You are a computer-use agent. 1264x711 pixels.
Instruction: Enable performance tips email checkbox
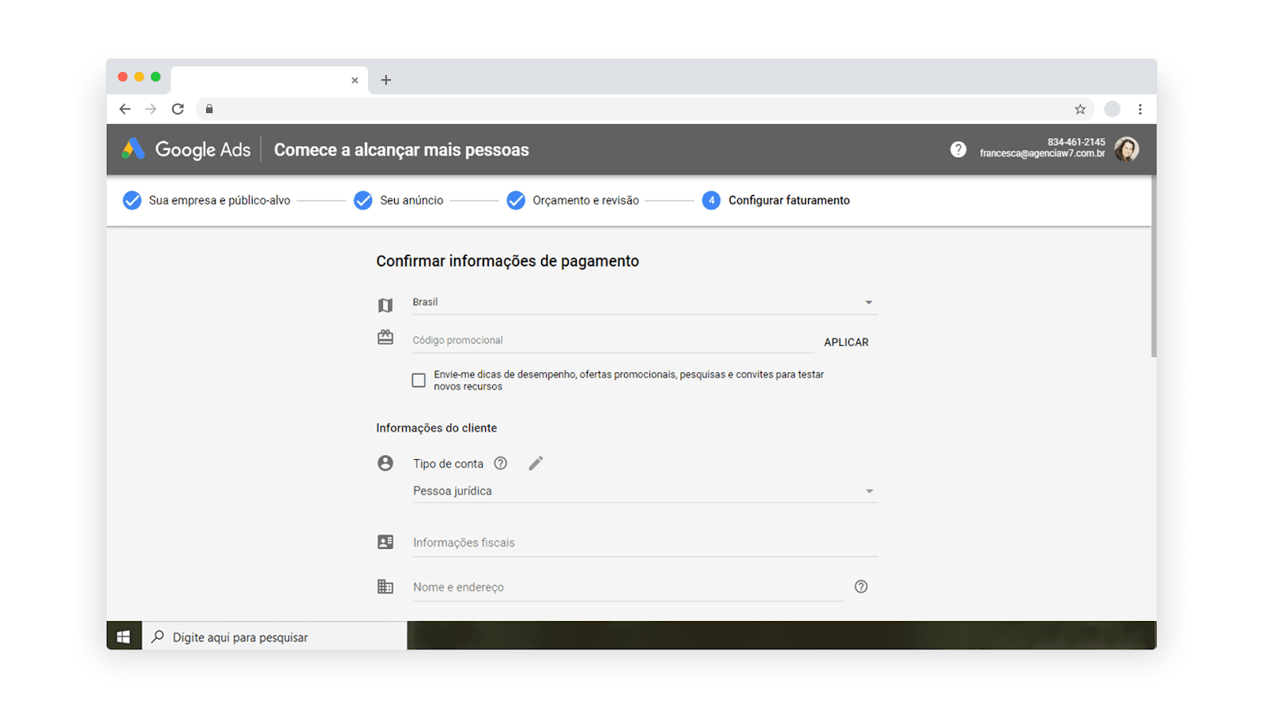click(x=419, y=380)
